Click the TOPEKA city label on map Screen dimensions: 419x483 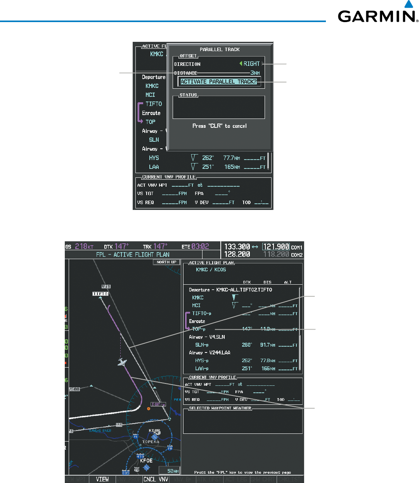tap(151, 442)
